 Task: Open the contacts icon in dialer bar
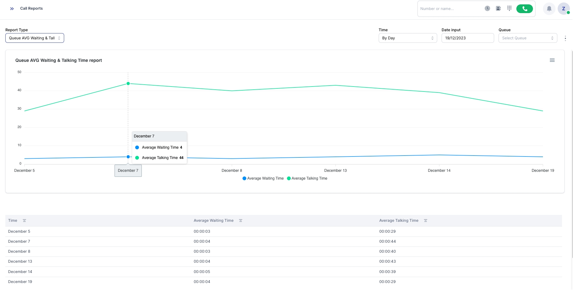pyautogui.click(x=498, y=8)
